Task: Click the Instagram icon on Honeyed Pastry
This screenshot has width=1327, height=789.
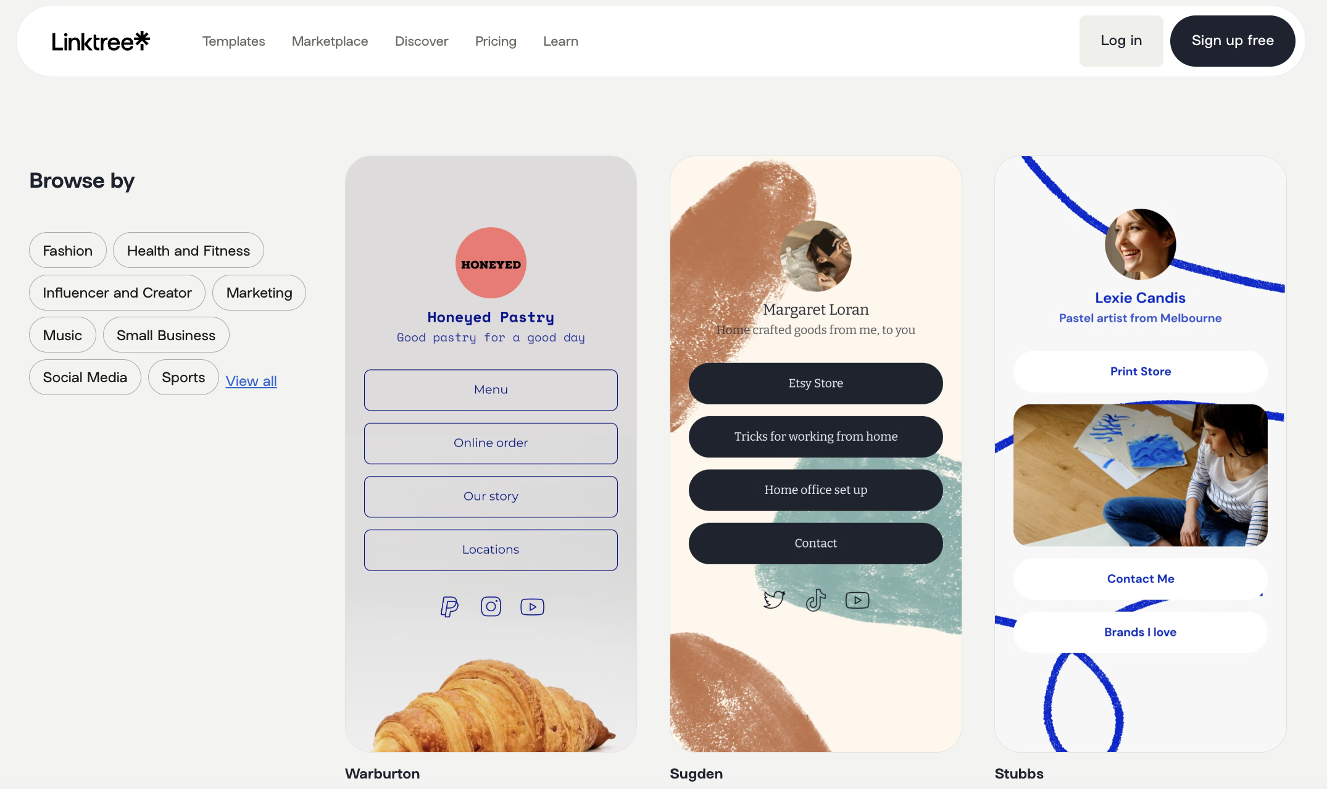Action: coord(490,605)
